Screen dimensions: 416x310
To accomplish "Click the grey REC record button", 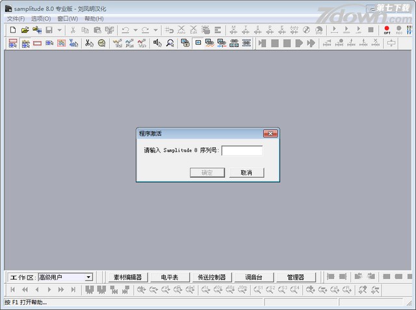I will click(398, 30).
